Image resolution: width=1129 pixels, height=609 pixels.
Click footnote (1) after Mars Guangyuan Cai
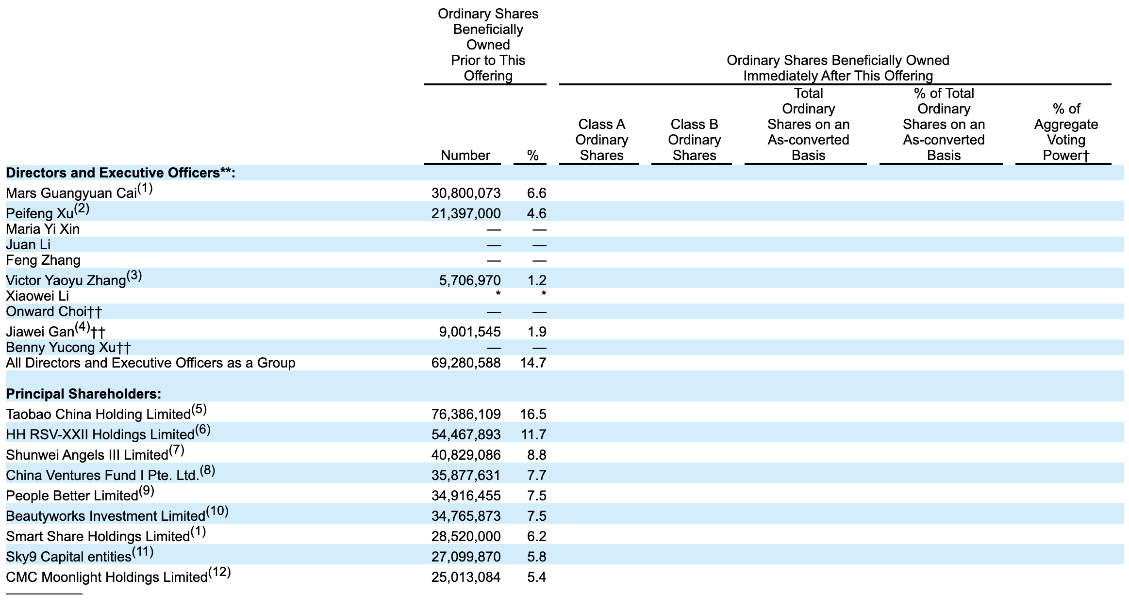tap(145, 189)
